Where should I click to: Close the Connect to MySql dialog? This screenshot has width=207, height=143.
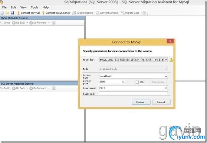(x=170, y=41)
